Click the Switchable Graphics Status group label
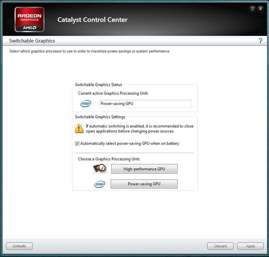This screenshot has width=269, height=257. click(x=98, y=85)
